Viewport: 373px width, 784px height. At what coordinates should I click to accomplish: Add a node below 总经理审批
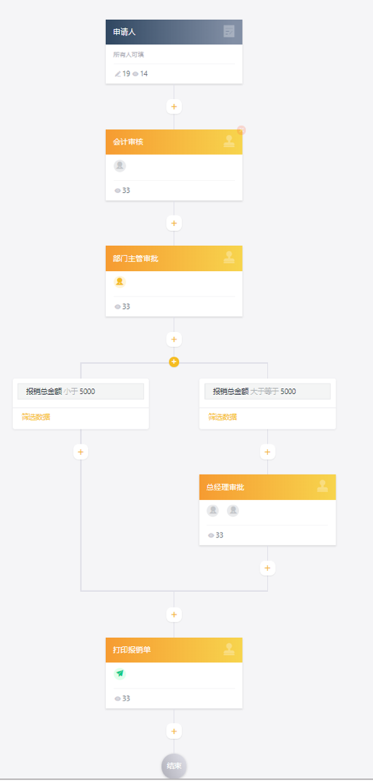tap(267, 568)
